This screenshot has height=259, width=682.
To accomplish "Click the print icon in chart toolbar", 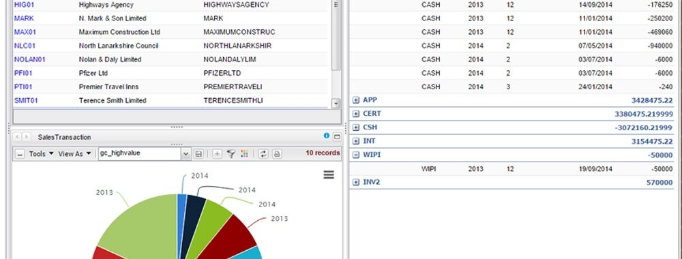I will coord(277,153).
